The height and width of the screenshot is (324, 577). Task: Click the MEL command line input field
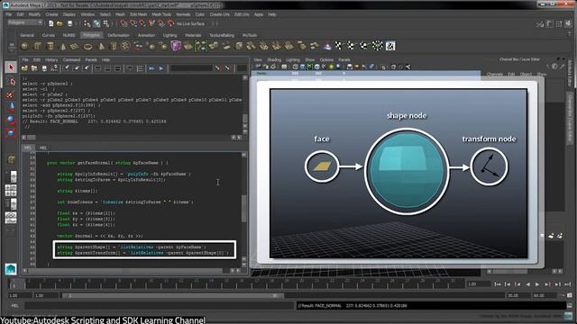point(159,306)
